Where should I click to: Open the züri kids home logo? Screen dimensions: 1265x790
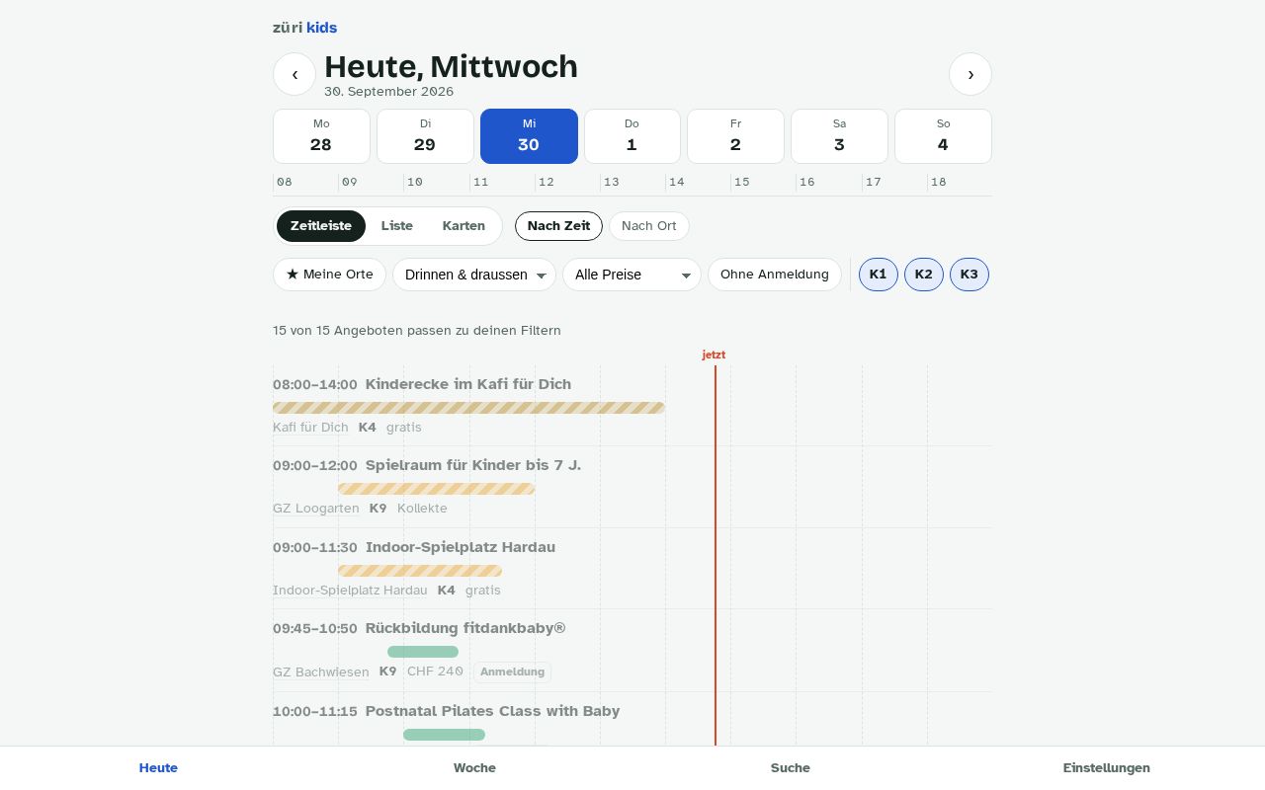[x=304, y=28]
